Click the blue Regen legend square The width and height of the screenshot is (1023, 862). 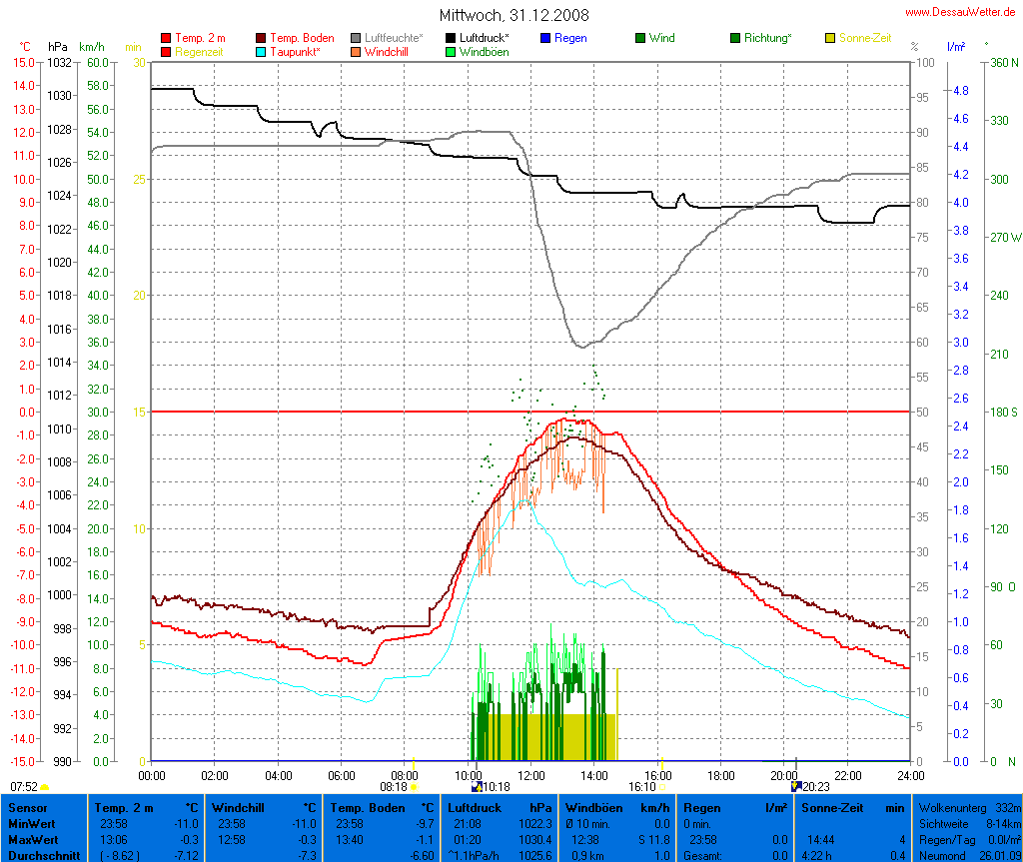545,38
